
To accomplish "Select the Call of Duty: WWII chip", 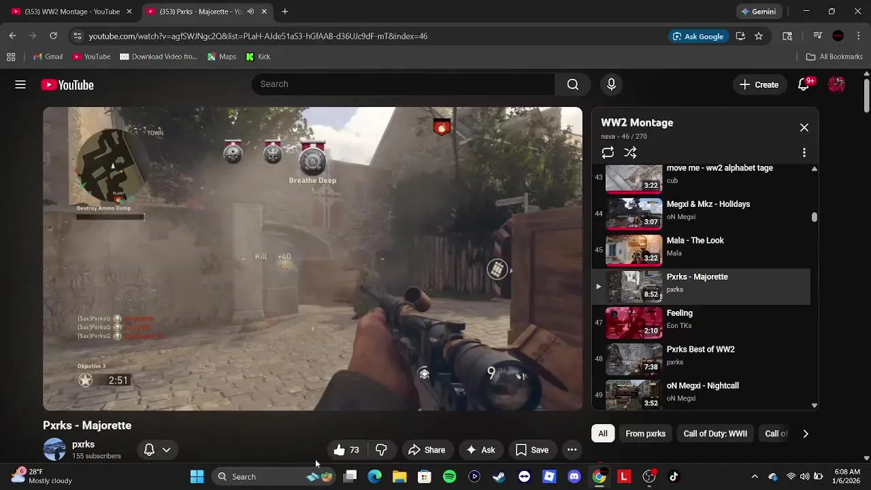I will [x=715, y=434].
